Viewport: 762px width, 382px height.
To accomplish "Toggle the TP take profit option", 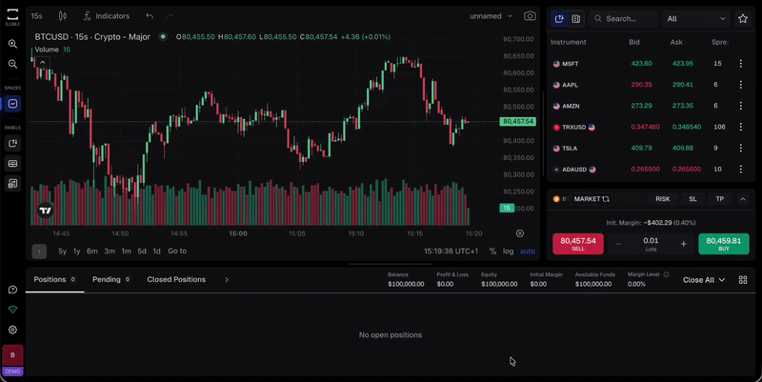I will (720, 199).
